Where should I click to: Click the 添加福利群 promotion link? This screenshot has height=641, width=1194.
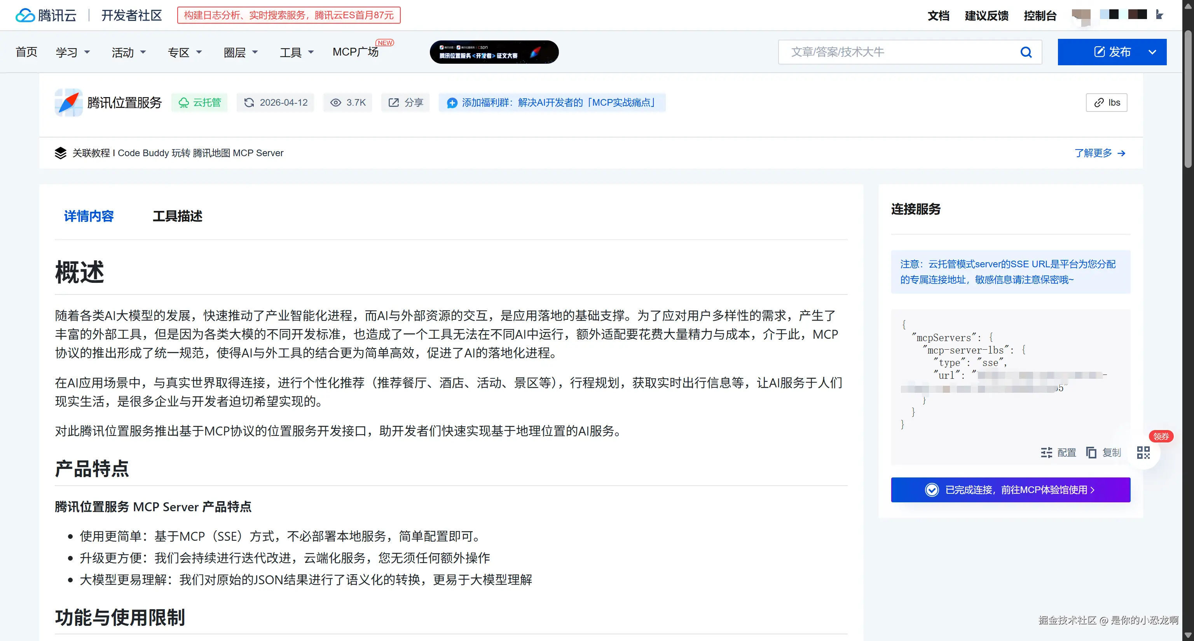(552, 102)
